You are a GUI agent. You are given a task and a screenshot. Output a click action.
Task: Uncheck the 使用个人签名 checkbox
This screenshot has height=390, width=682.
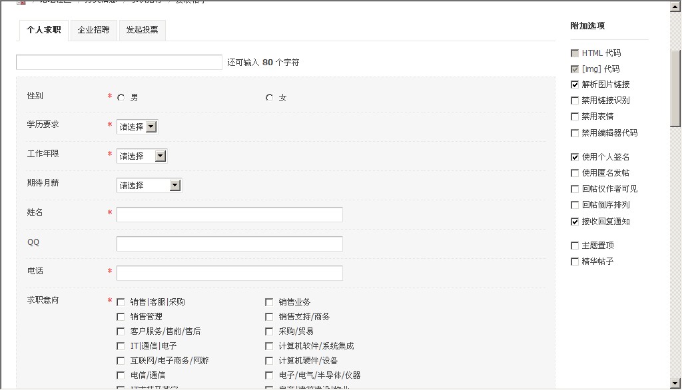point(575,157)
